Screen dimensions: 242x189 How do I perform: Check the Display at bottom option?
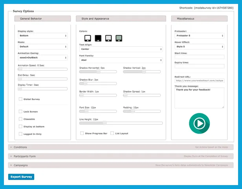pyautogui.click(x=20, y=127)
